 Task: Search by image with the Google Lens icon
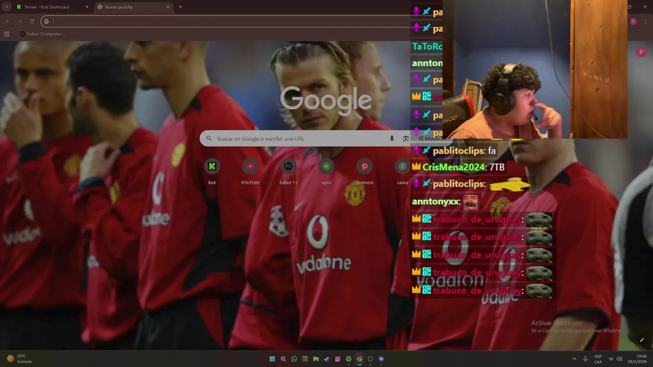(x=406, y=139)
